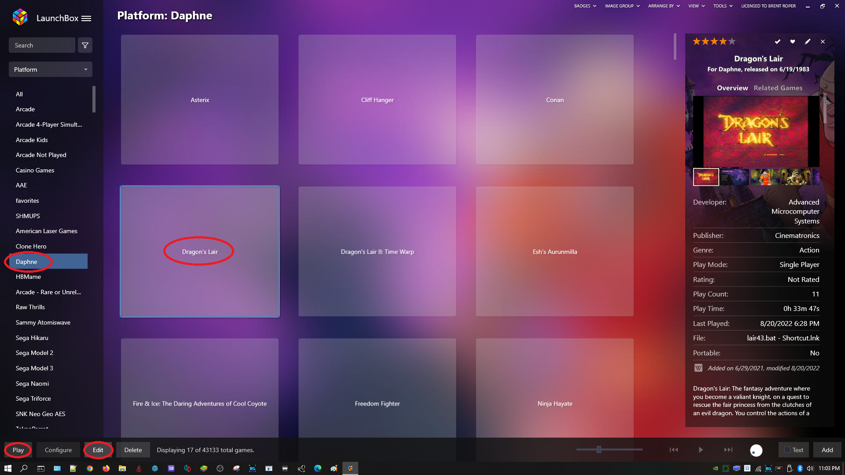Open Firefox from the taskbar
845x475 pixels.
coord(106,468)
